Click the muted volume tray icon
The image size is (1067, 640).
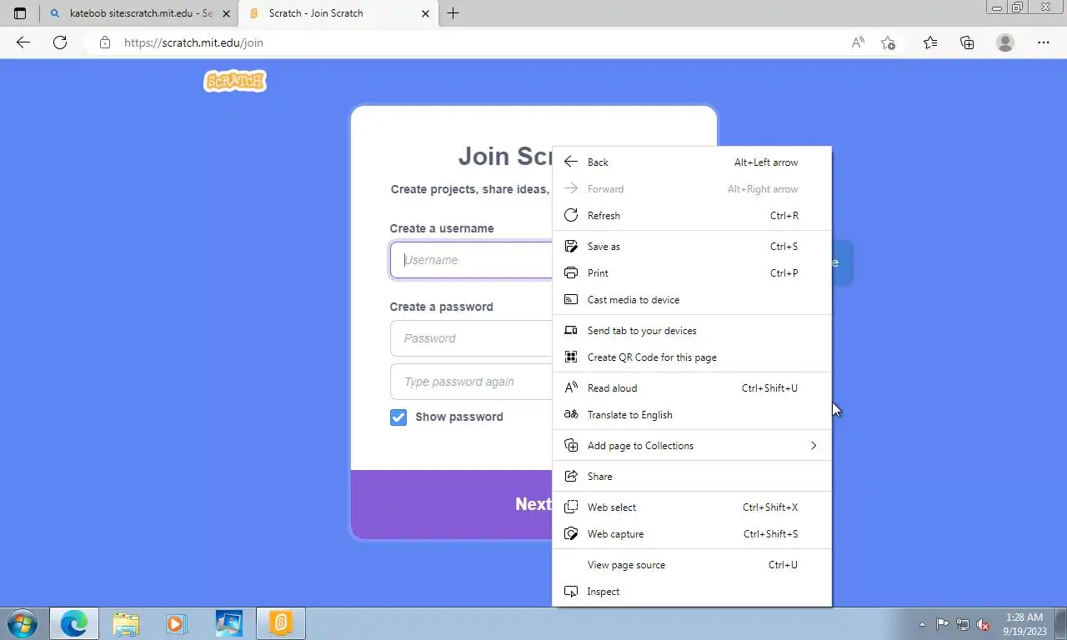tap(984, 624)
